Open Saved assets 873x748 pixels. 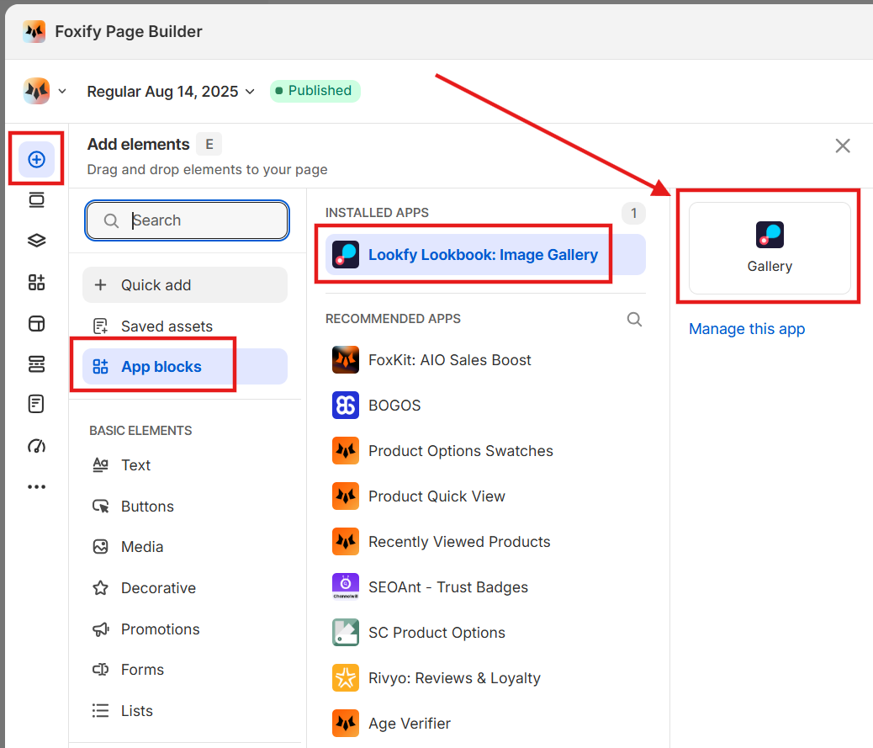pos(185,326)
